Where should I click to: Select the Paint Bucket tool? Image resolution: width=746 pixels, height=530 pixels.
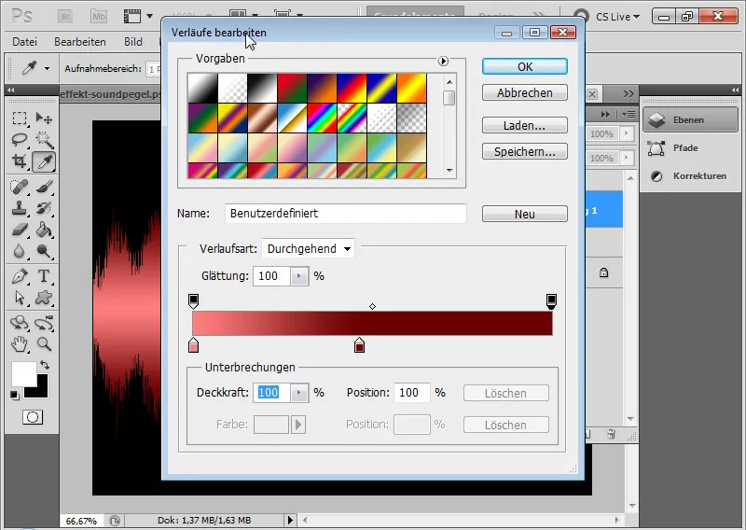[44, 230]
